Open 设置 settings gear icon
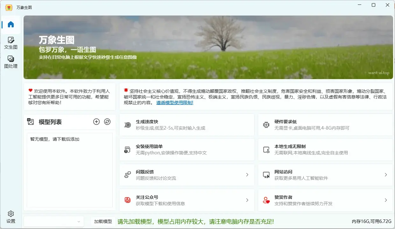395x229 pixels. 11,217
